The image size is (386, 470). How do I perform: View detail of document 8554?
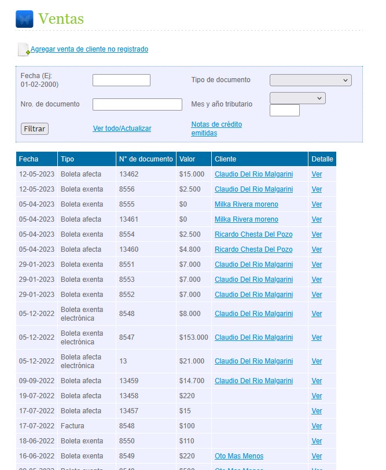pos(317,234)
